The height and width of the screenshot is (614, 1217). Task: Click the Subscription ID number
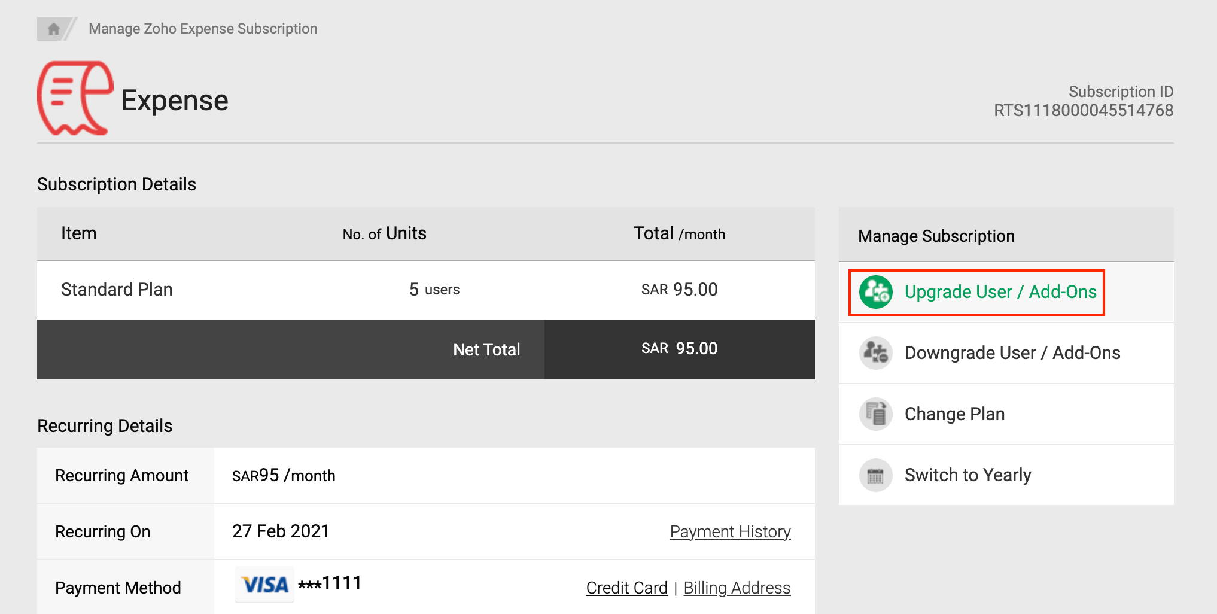point(1083,111)
